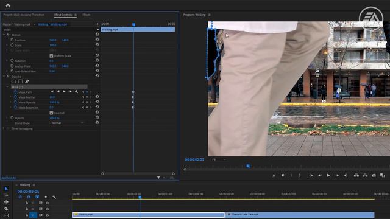Viewport: 390px width, 219px height.
Task: Open the Fit zoom level dropdown
Action: (219, 159)
